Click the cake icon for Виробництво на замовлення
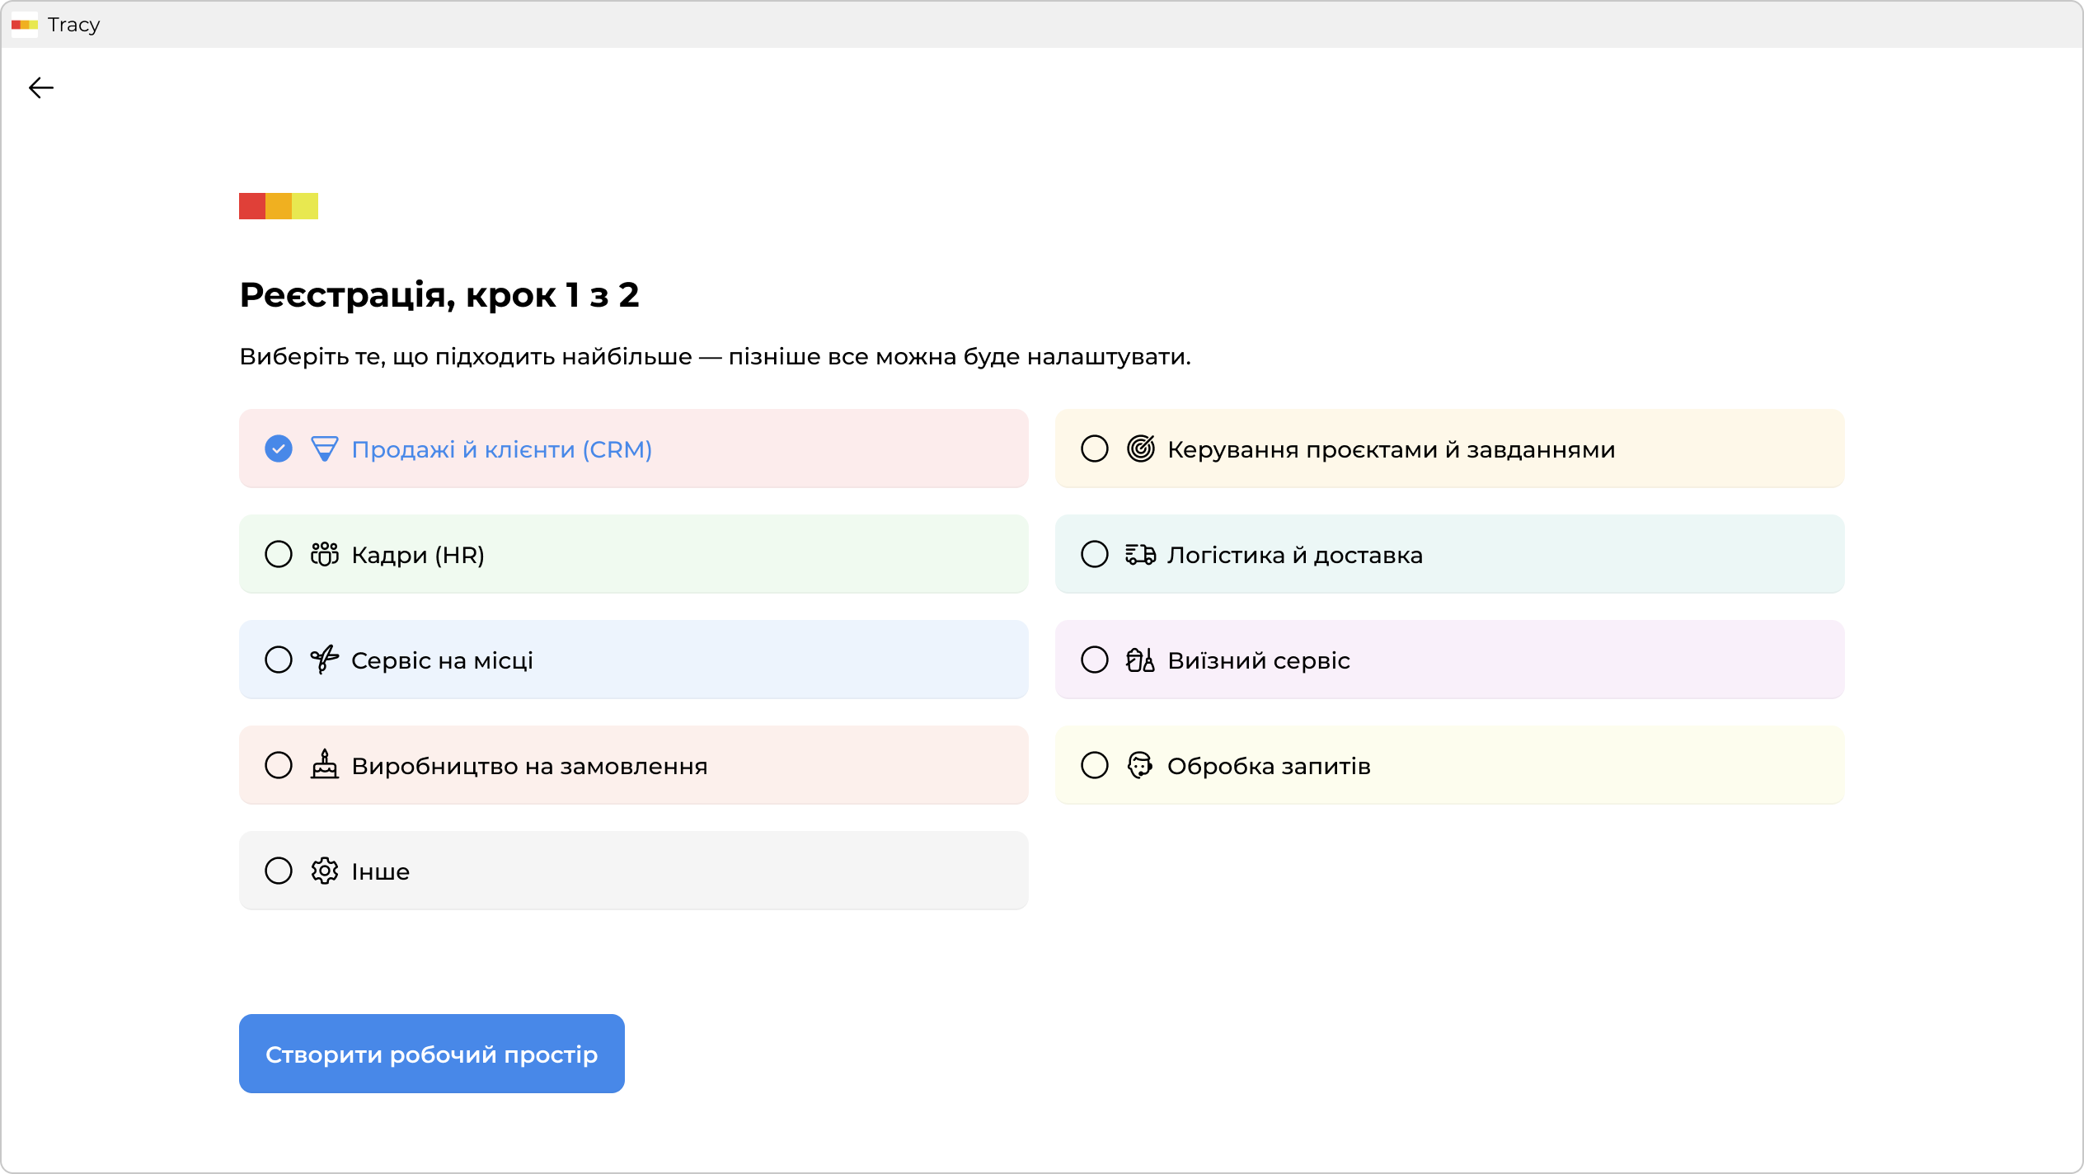This screenshot has height=1174, width=2084. click(x=324, y=765)
